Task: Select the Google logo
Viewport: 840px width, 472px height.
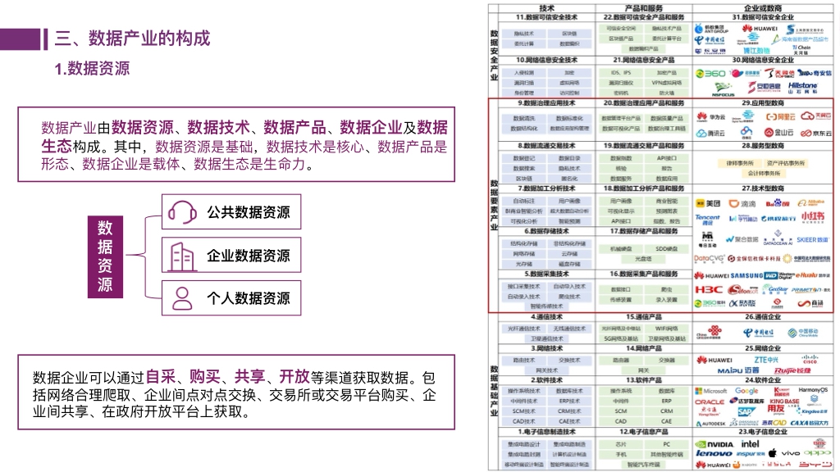Action: [x=746, y=391]
